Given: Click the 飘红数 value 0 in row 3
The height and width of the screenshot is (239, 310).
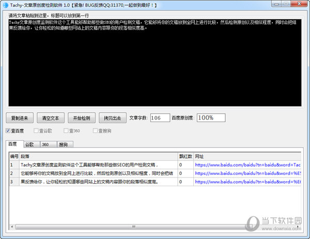Looking at the screenshot, I should coord(180,182).
